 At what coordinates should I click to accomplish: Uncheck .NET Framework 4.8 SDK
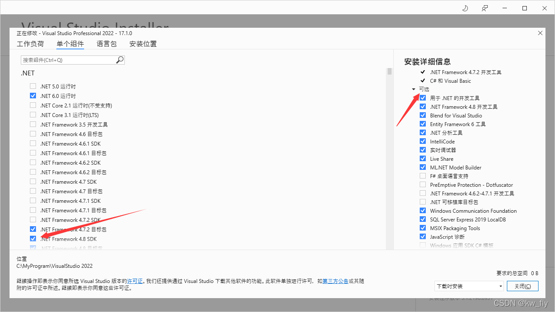click(x=33, y=239)
